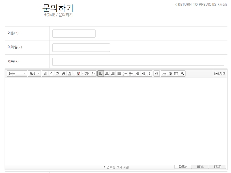231x173 pixels.
Task: Justify text alignment
Action: (119, 73)
